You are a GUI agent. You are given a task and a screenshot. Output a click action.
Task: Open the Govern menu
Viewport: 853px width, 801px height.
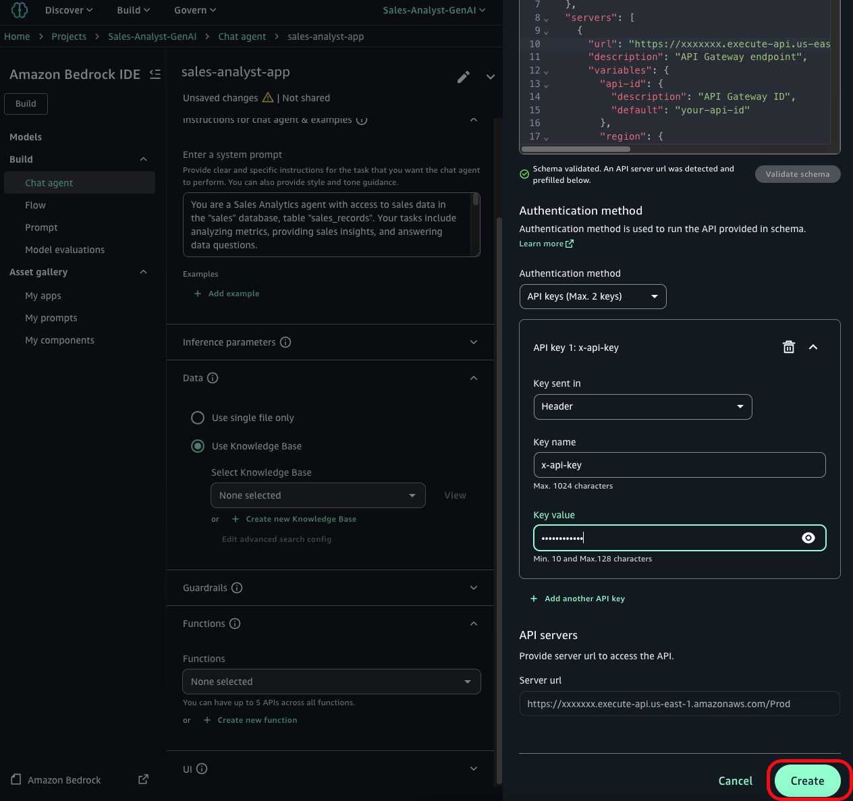pyautogui.click(x=195, y=10)
